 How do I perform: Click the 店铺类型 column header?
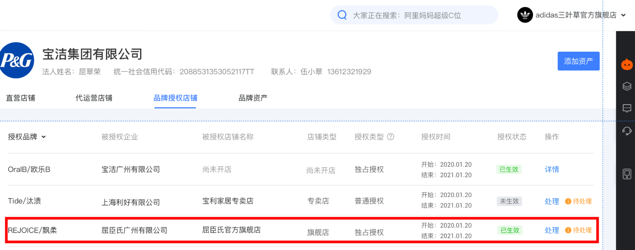click(322, 137)
